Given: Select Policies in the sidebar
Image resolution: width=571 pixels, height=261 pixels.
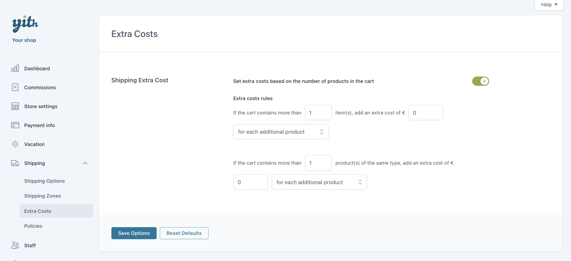Looking at the screenshot, I should [x=33, y=226].
